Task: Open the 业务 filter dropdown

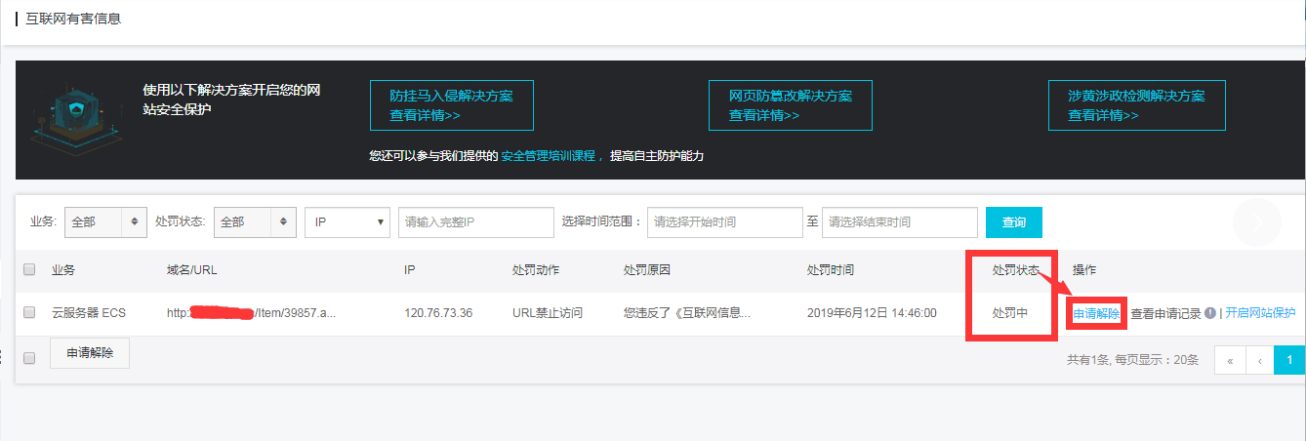Action: click(105, 222)
